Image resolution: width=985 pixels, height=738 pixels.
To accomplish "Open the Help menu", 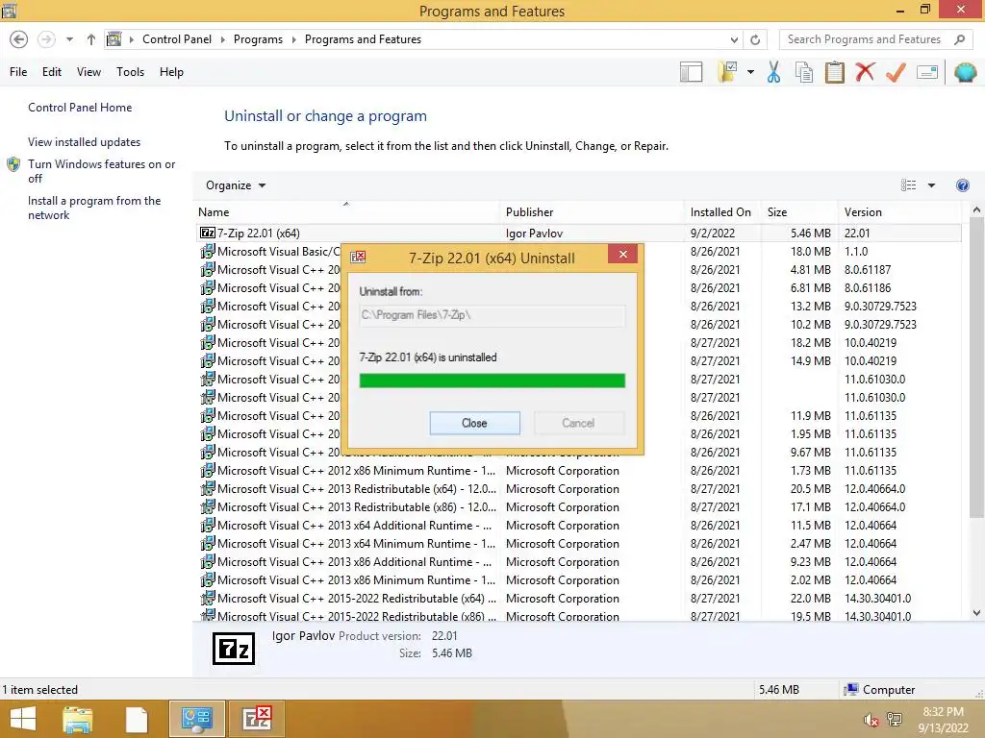I will [171, 71].
